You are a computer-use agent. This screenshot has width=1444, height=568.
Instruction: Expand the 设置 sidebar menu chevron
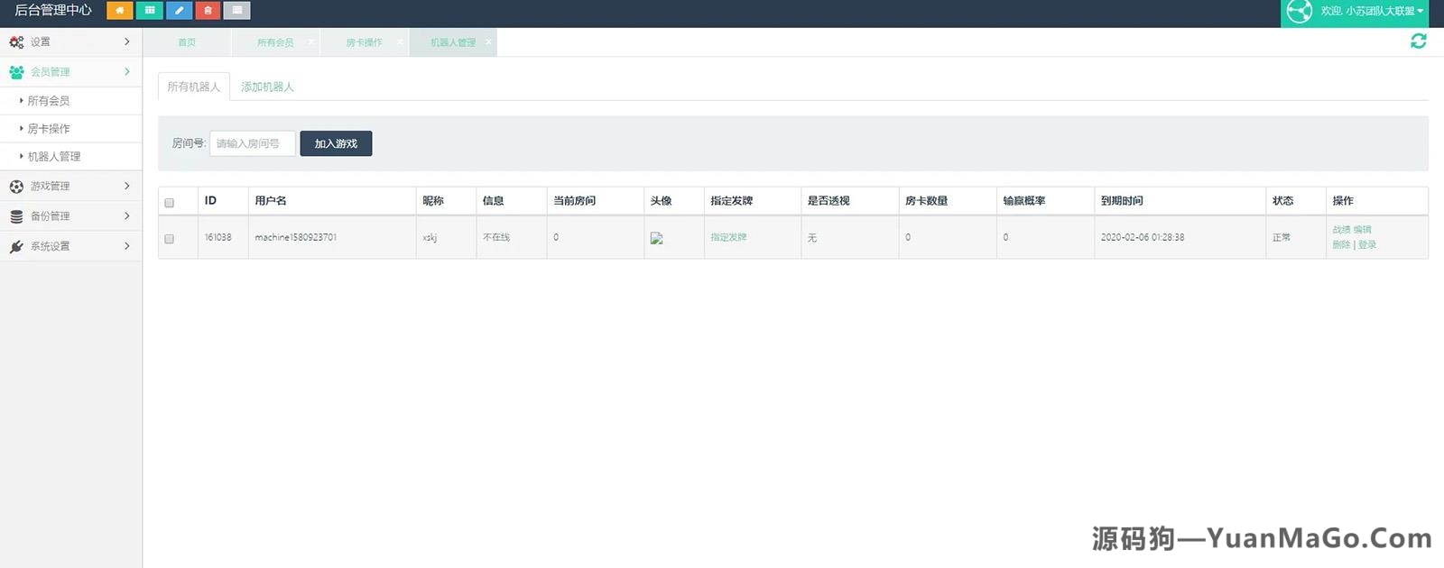127,41
